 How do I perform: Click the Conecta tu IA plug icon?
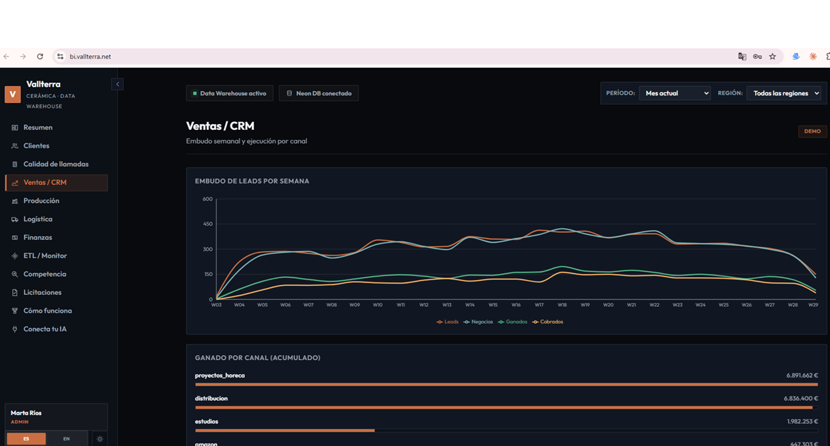(15, 330)
